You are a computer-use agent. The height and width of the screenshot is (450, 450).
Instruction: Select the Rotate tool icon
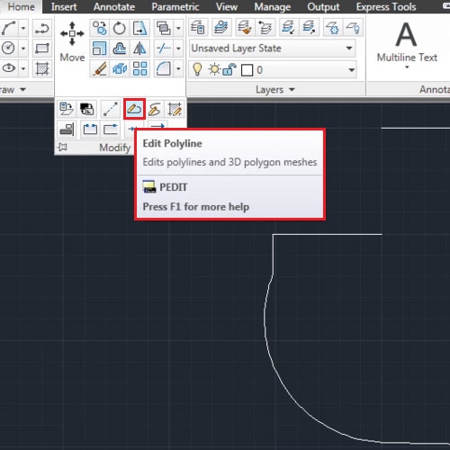click(120, 29)
